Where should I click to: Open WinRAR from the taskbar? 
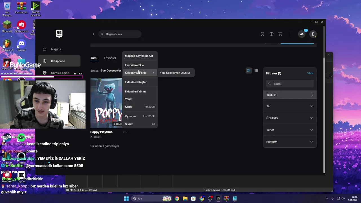coord(226,198)
